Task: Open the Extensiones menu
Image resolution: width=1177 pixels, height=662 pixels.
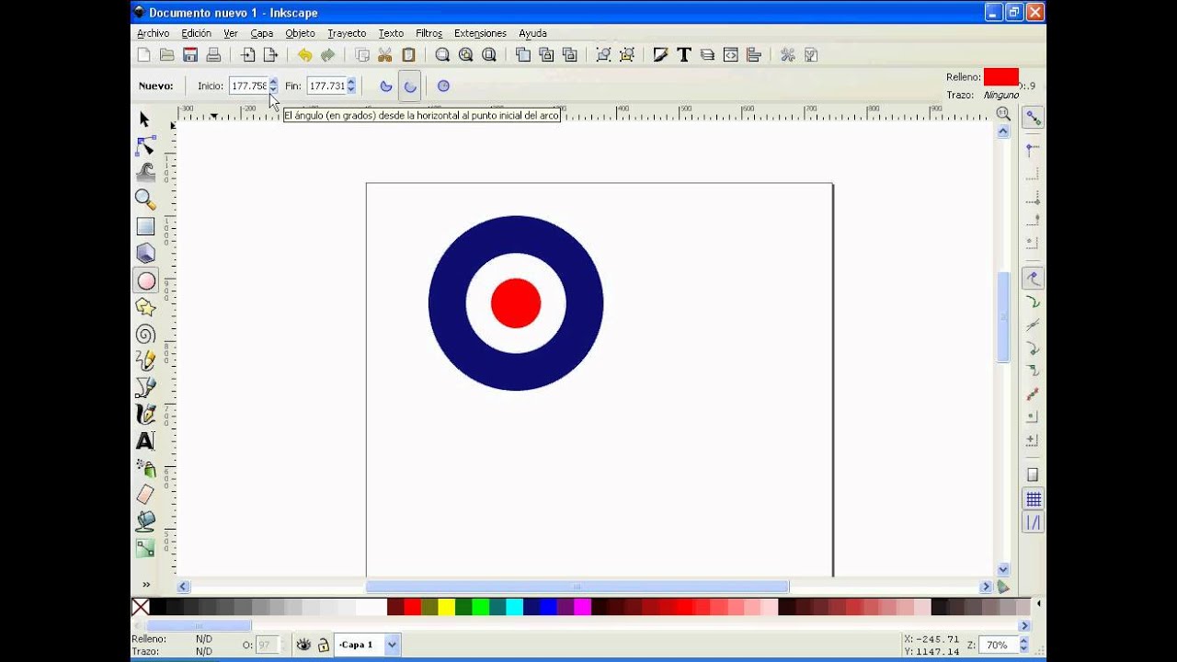Action: pos(480,33)
